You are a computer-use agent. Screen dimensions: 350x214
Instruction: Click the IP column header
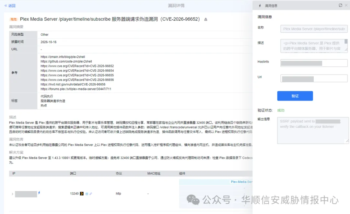pyautogui.click(x=14, y=173)
